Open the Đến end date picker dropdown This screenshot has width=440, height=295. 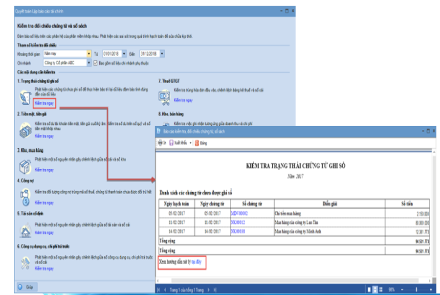click(162, 53)
